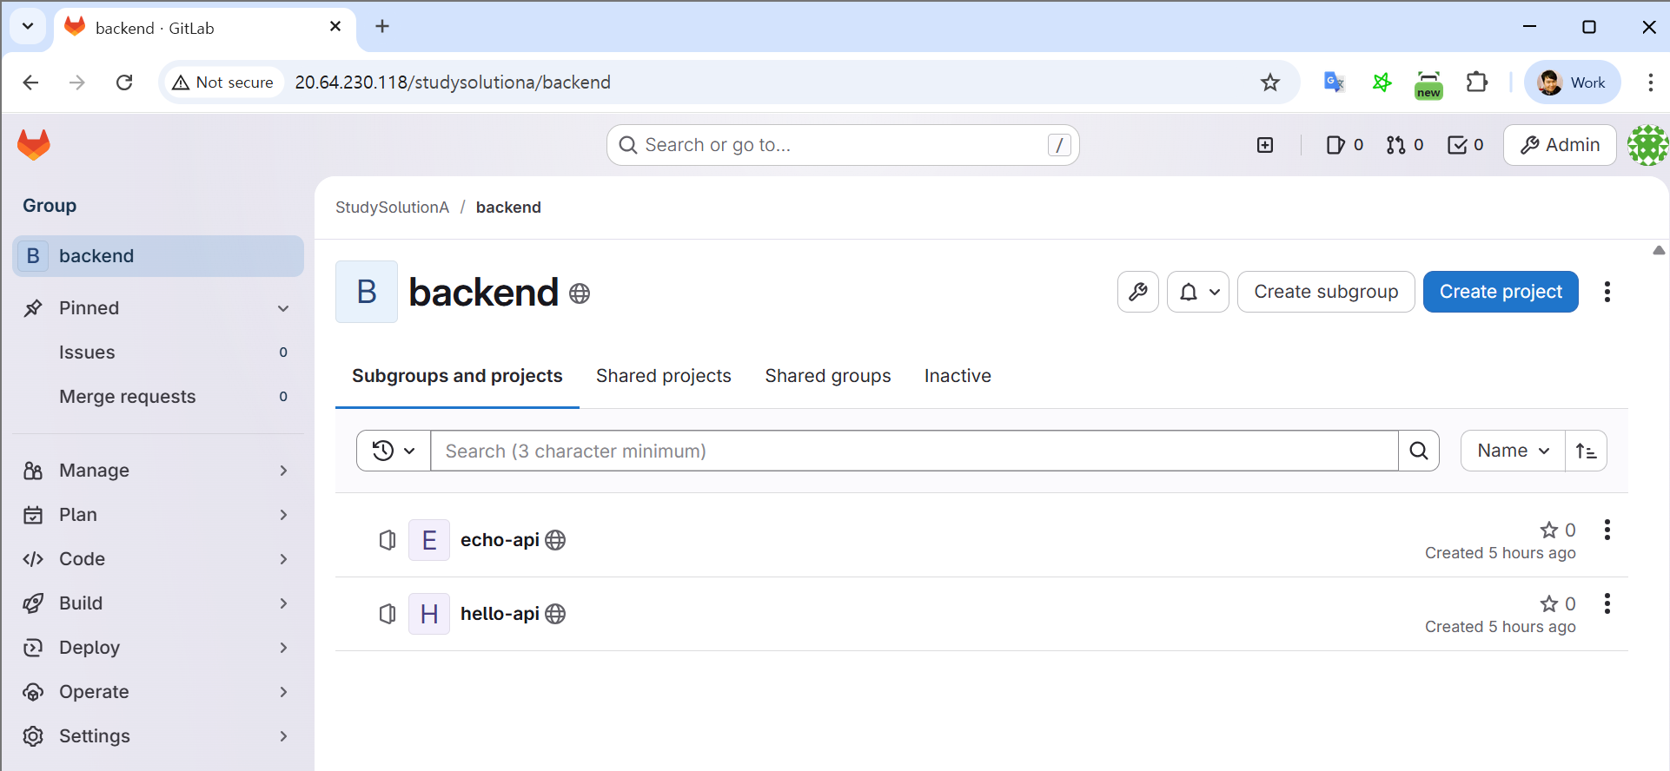Screen dimensions: 1670x771
Task: Click the GitLab fox logo
Action: [x=34, y=145]
